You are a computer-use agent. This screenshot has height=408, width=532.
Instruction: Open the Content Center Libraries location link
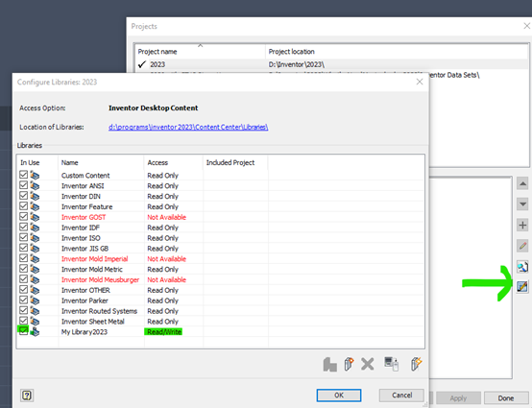[x=188, y=127]
